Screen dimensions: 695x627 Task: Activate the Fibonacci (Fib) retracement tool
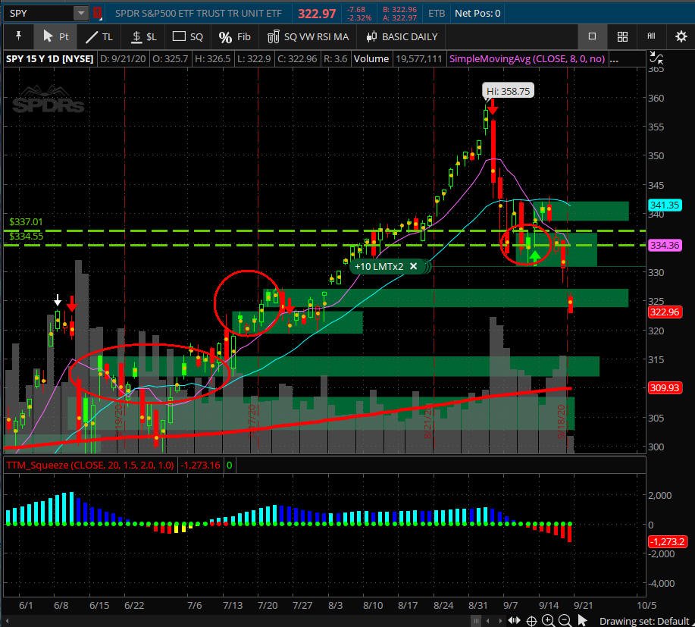pyautogui.click(x=234, y=36)
